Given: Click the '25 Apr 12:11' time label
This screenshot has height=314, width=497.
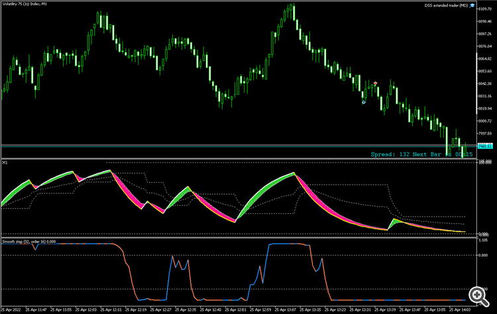Looking at the screenshot, I should (x=111, y=309).
